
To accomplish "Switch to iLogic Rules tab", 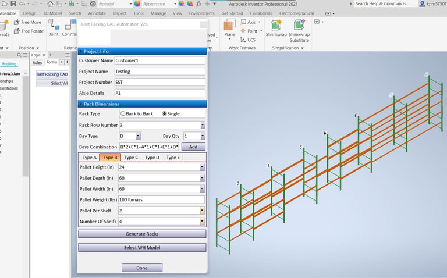I will pos(37,63).
